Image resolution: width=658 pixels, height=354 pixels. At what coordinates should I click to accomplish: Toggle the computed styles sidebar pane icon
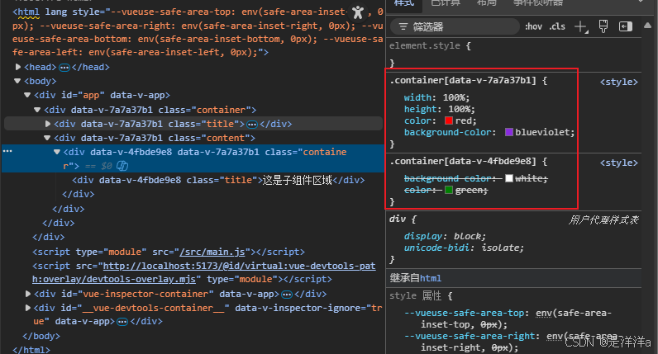coord(626,26)
